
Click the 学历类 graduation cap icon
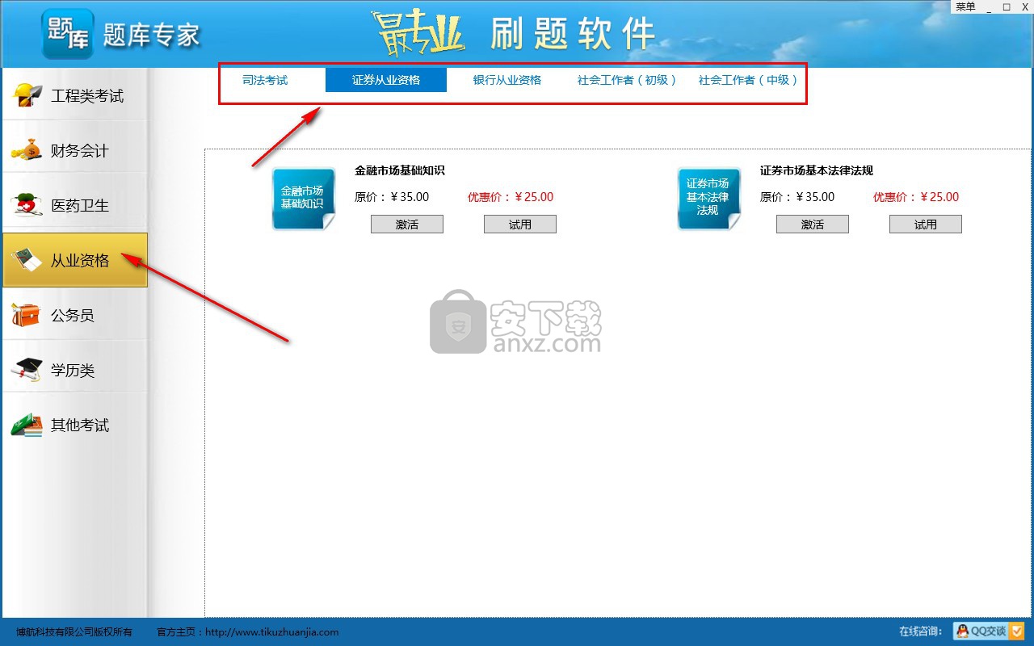point(27,370)
